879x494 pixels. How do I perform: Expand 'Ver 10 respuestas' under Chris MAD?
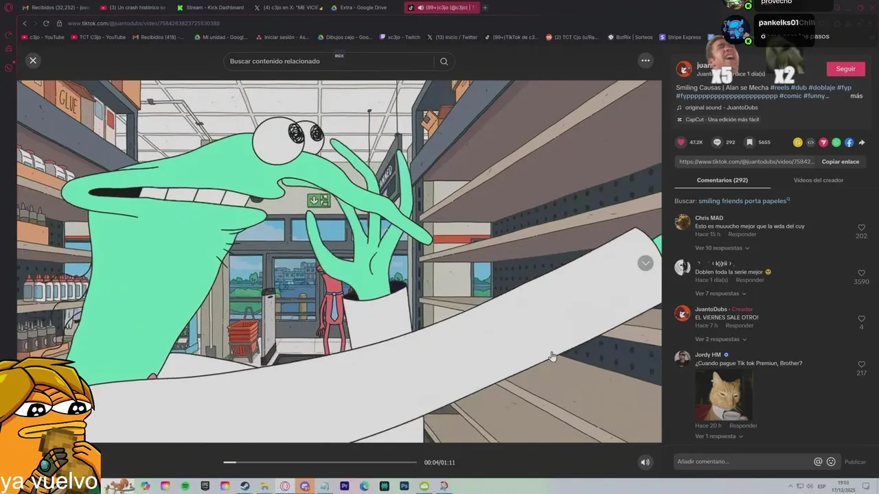click(722, 248)
